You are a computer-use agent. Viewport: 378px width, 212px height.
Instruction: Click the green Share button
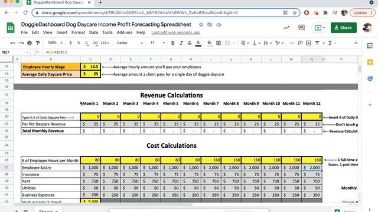click(344, 28)
